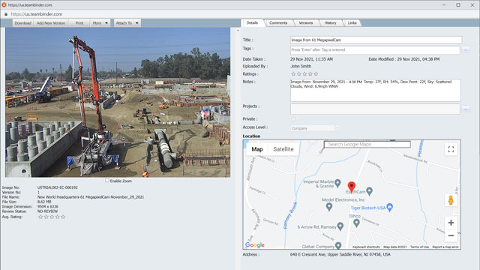Minimize the browser window
Image resolution: width=480 pixels, height=270 pixels.
point(444,5)
